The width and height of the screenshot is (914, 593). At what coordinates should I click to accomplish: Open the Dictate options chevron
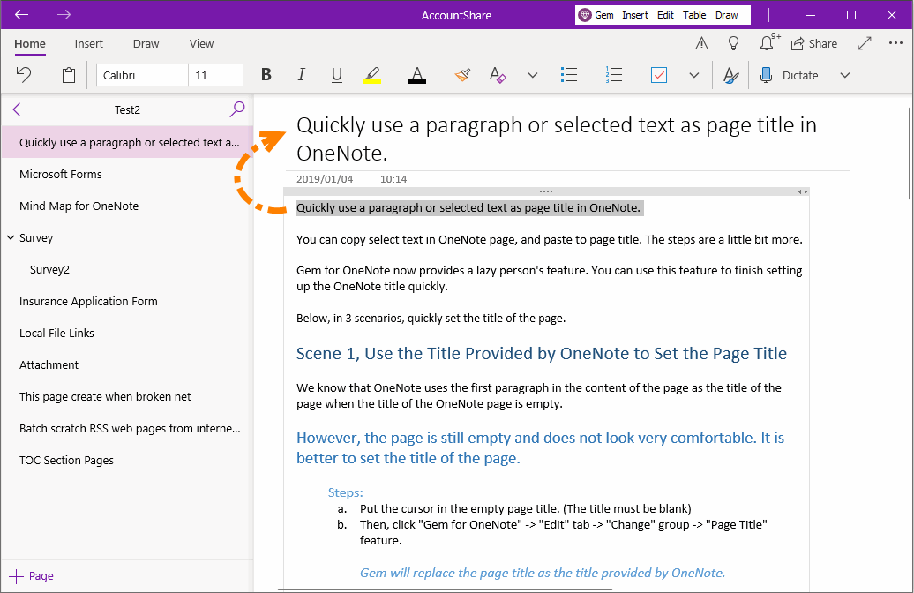click(844, 75)
